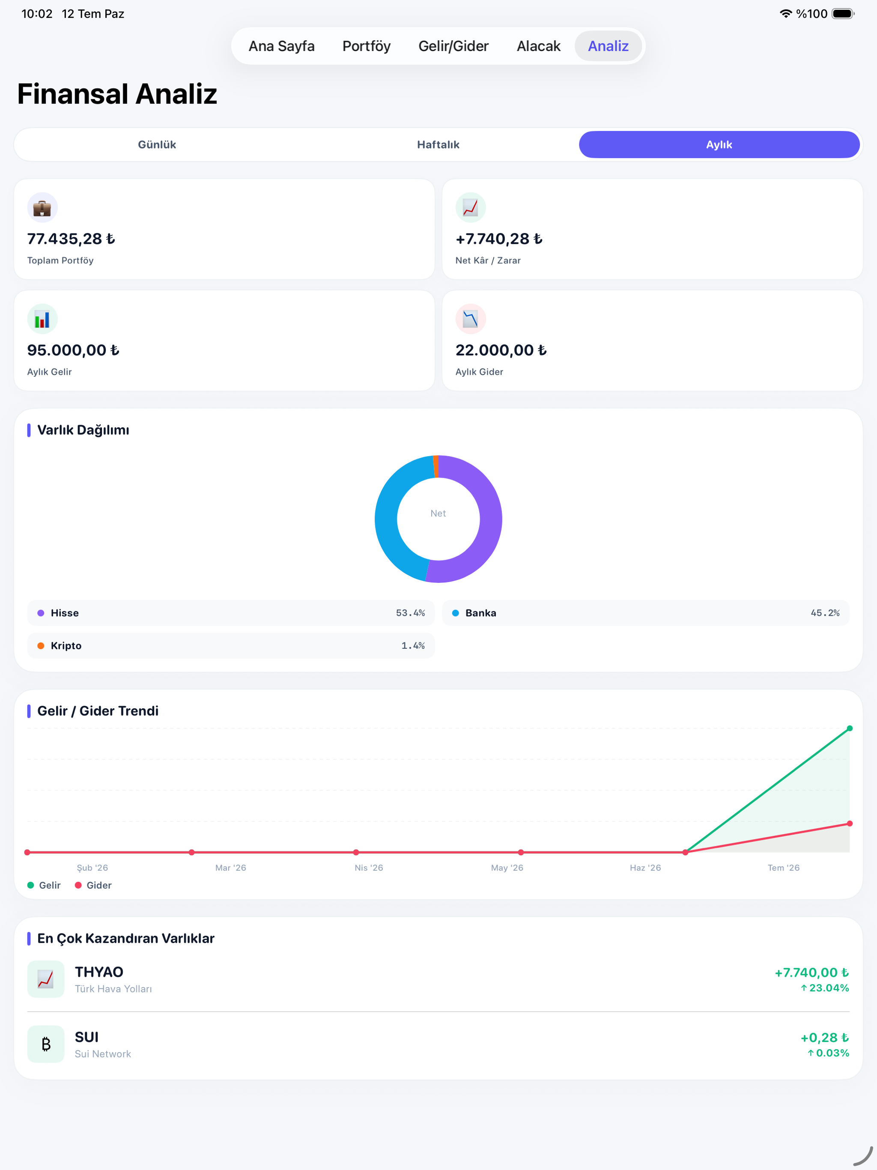Screen dimensions: 877x1170
Task: Open the Banka 45.2% distribution row
Action: [x=646, y=613]
